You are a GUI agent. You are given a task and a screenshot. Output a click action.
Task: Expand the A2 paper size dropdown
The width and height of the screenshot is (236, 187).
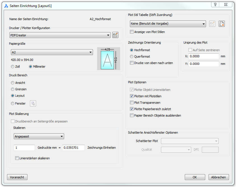coord(52,52)
